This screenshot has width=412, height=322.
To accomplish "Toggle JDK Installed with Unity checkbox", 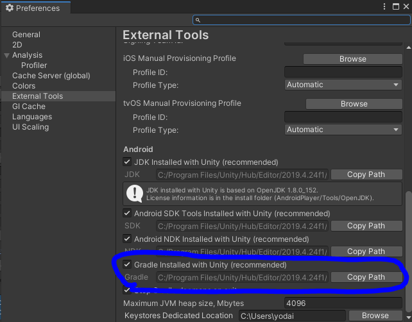I will tap(127, 162).
